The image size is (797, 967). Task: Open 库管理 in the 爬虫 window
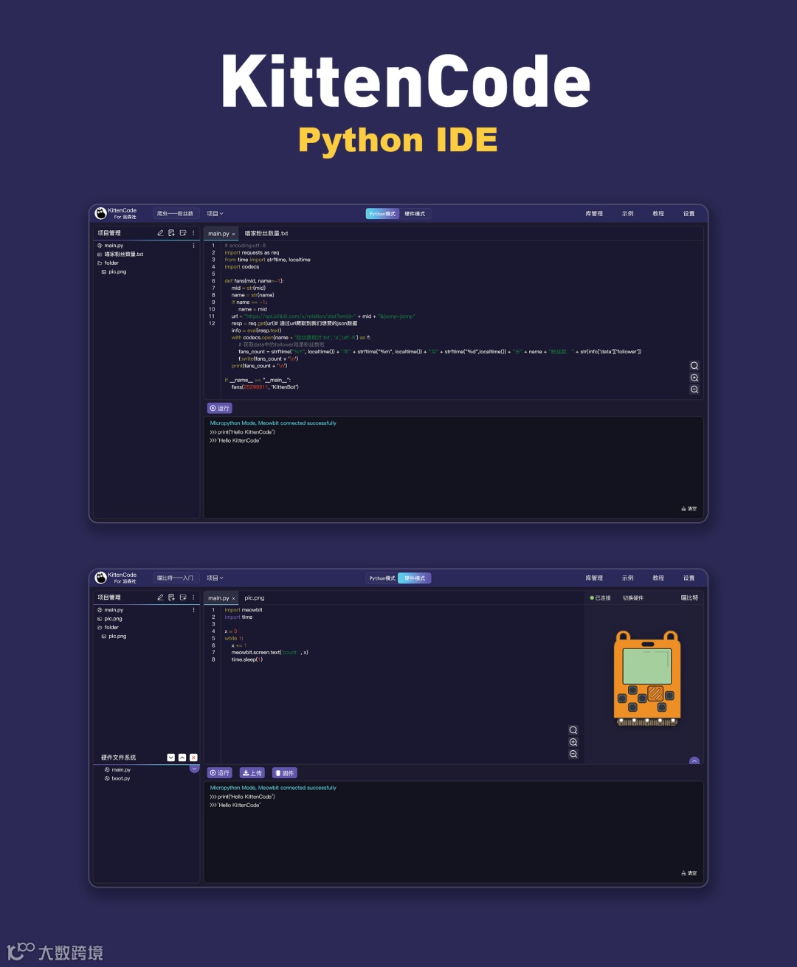coord(594,214)
